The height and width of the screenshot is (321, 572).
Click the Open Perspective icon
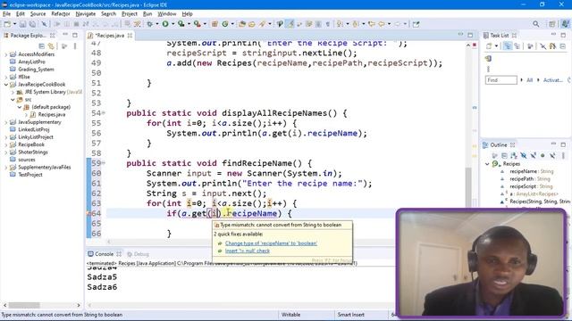pyautogui.click(x=551, y=24)
